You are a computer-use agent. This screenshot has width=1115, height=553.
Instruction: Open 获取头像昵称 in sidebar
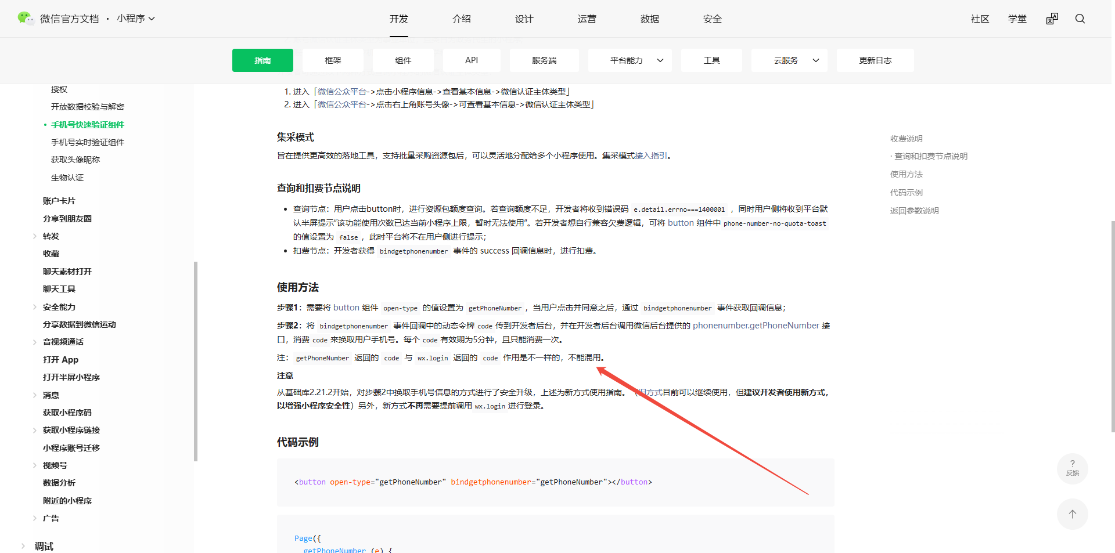pyautogui.click(x=75, y=160)
